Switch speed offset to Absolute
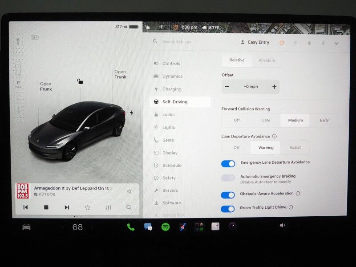 267,61
